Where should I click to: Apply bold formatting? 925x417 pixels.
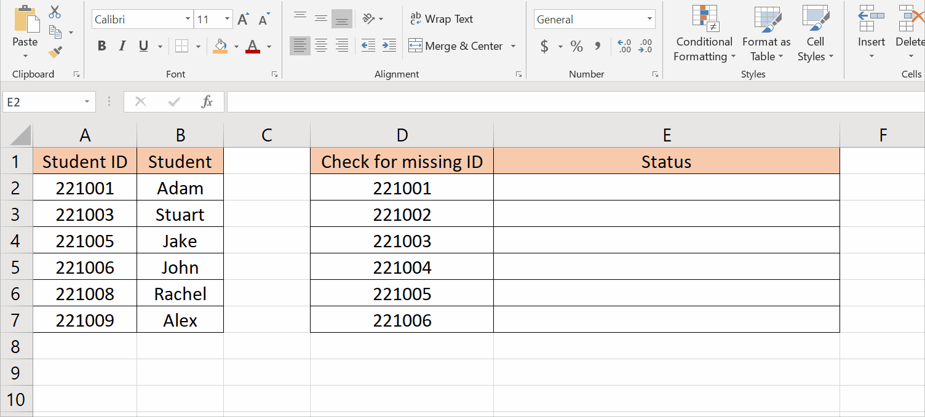(x=101, y=46)
